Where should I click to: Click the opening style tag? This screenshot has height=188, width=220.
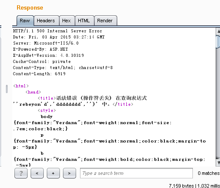coord(47,111)
